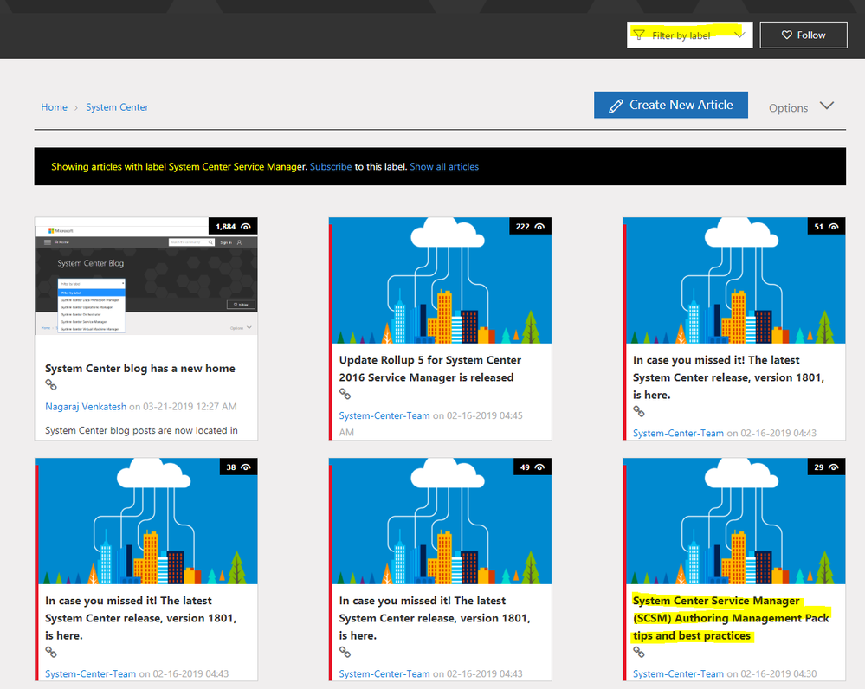This screenshot has width=865, height=689.
Task: Click System-Center-Team author on 49 views card
Action: tap(384, 673)
